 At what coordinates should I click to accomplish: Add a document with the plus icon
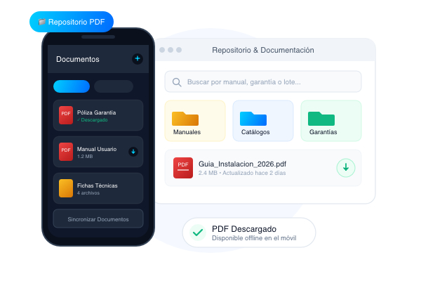point(138,58)
